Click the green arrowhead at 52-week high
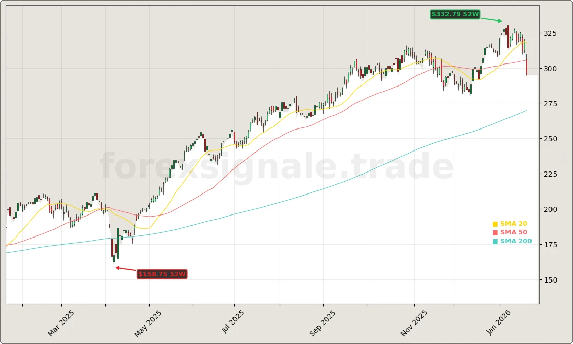Viewport: 573px width, 344px height. click(x=500, y=21)
